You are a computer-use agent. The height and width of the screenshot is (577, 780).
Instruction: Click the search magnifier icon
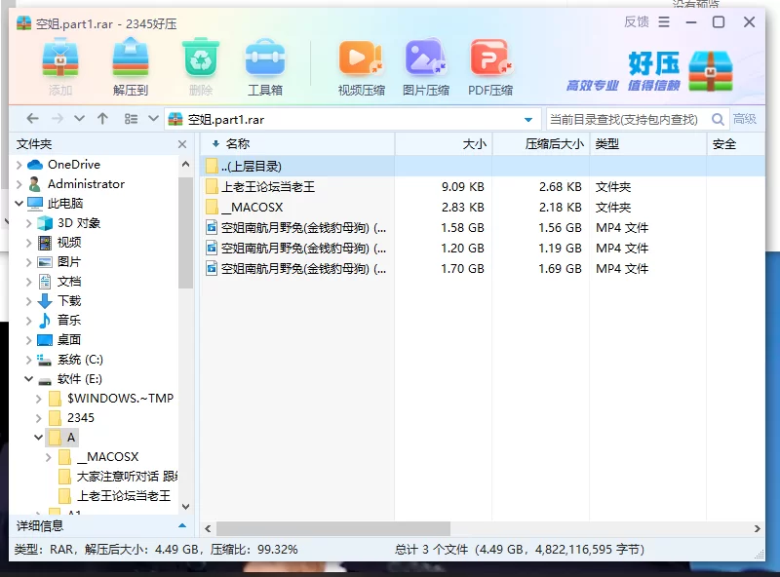click(718, 119)
